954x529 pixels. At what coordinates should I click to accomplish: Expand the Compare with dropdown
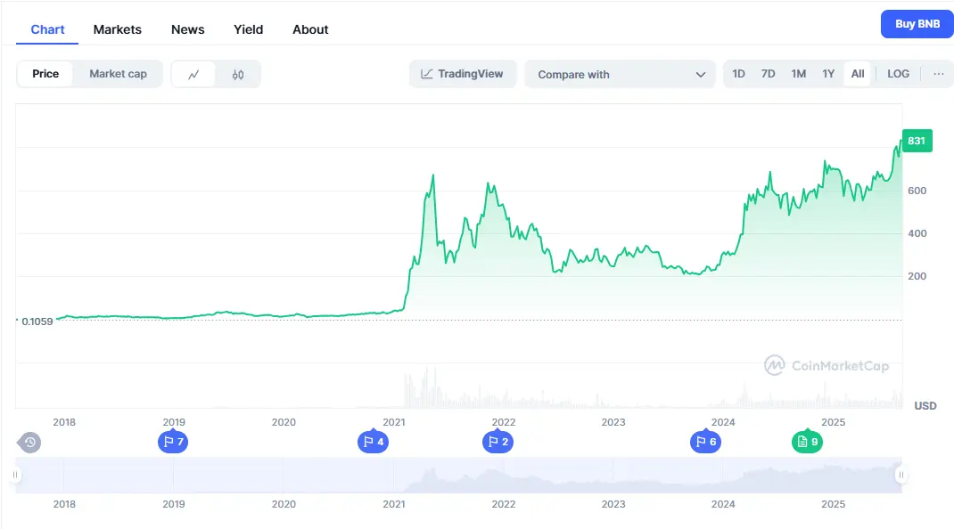(620, 75)
